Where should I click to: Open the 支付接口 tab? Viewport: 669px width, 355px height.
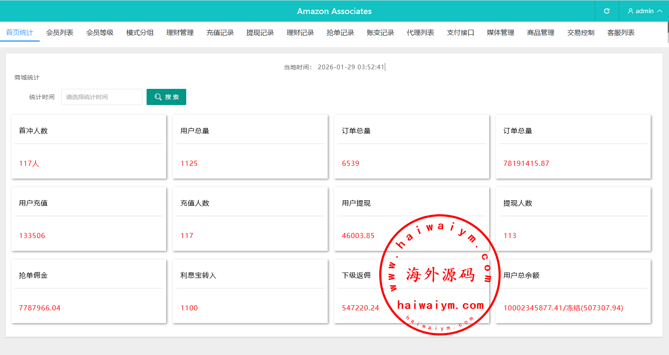tap(460, 33)
